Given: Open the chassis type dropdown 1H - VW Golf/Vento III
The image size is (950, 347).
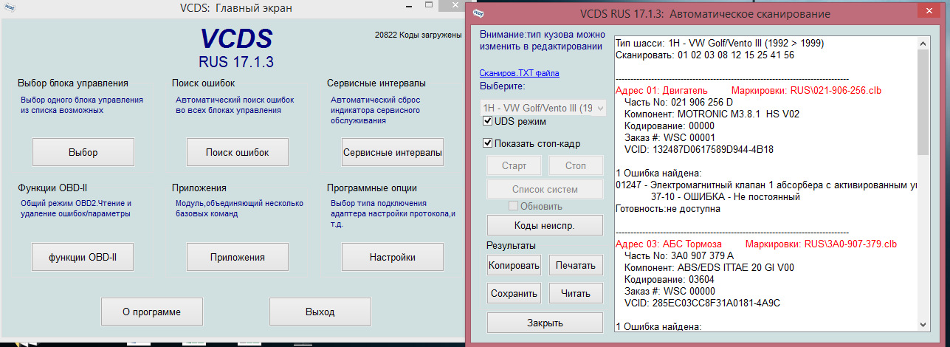Looking at the screenshot, I should tap(543, 108).
